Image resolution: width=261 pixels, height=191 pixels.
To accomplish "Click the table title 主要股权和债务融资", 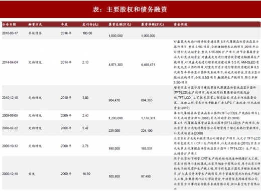I will click(x=137, y=10).
